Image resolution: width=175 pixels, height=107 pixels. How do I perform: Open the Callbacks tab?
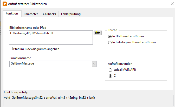tap(49, 14)
